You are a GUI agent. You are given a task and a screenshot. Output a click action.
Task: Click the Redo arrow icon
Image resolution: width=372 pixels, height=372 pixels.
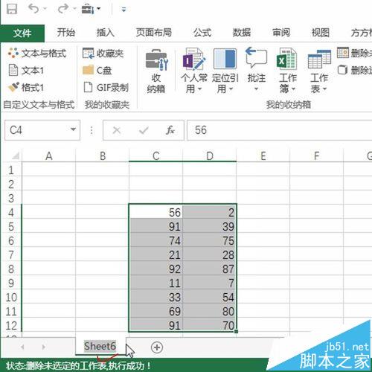coord(63,9)
